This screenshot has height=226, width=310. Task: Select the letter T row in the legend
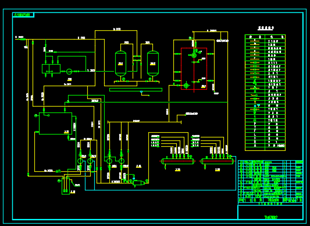[265, 128]
